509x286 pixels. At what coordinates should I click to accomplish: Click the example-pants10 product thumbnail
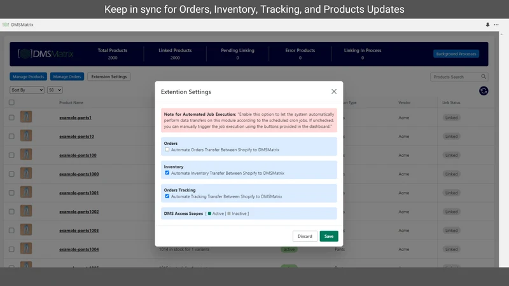pyautogui.click(x=26, y=135)
